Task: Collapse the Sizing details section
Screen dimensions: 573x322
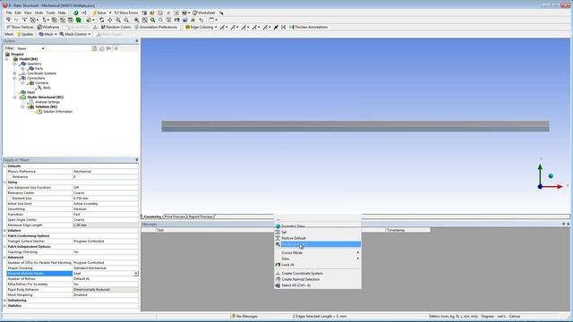Action: click(x=4, y=182)
